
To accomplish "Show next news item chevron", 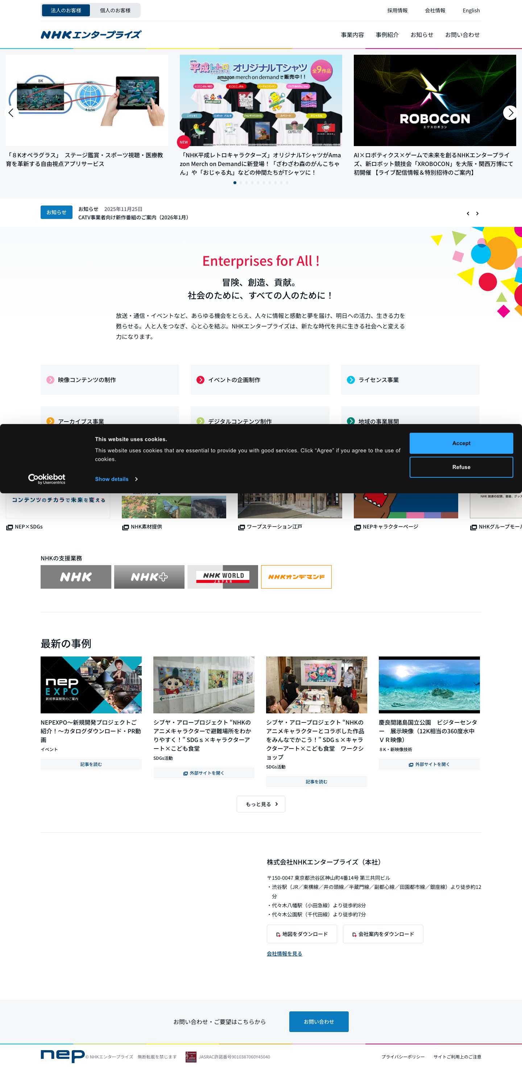I will click(477, 213).
